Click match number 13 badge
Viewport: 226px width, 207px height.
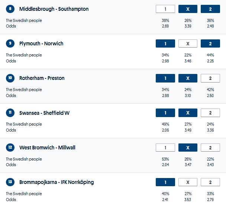click(10, 182)
